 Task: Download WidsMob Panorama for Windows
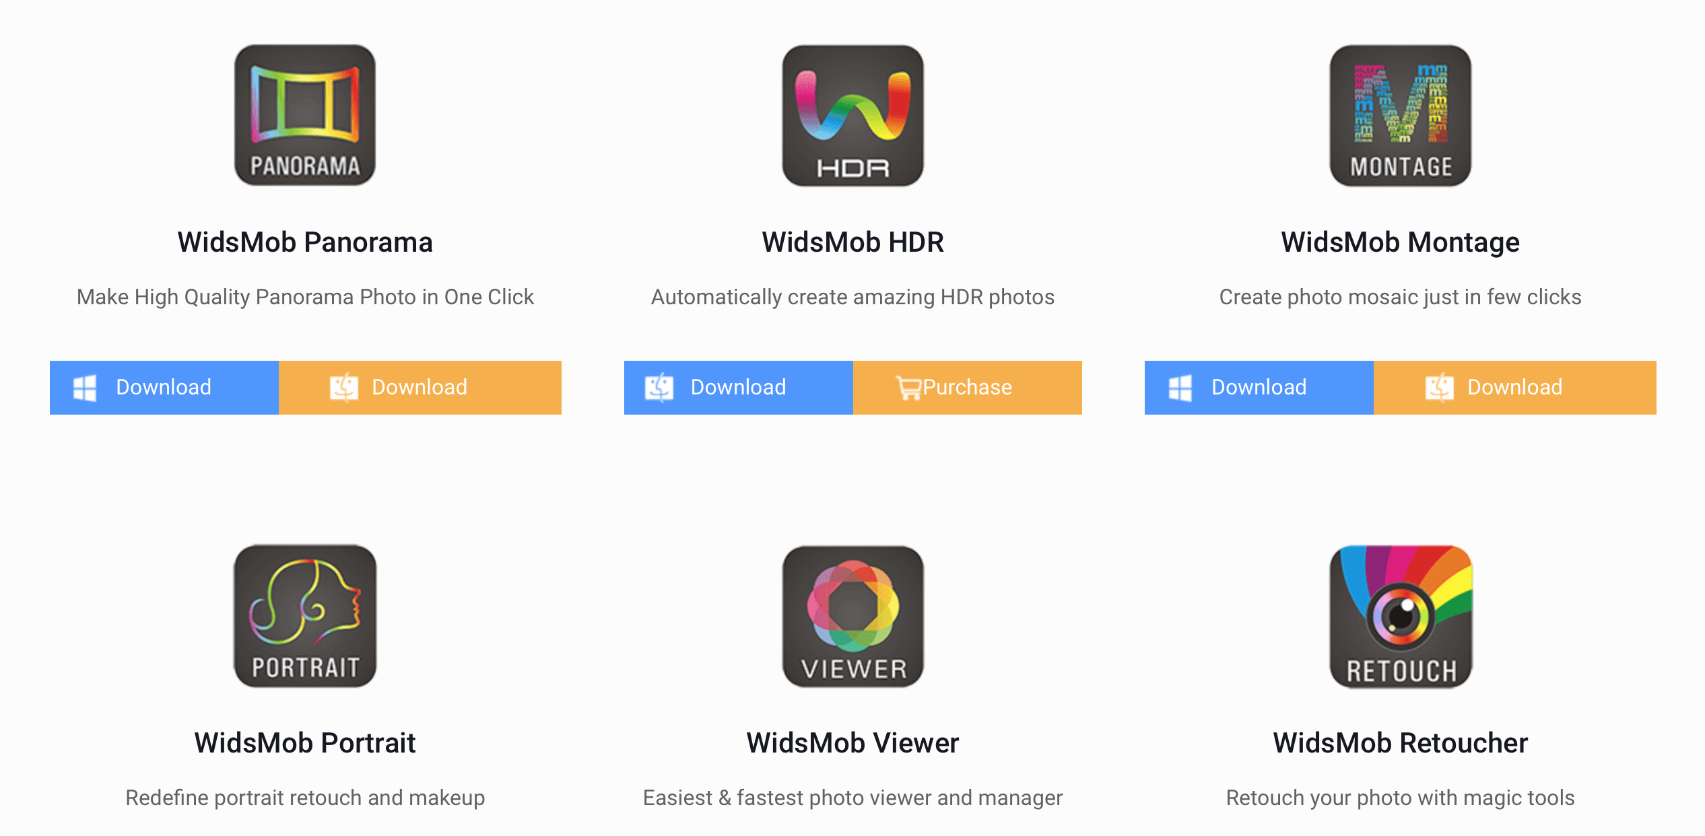coord(164,387)
